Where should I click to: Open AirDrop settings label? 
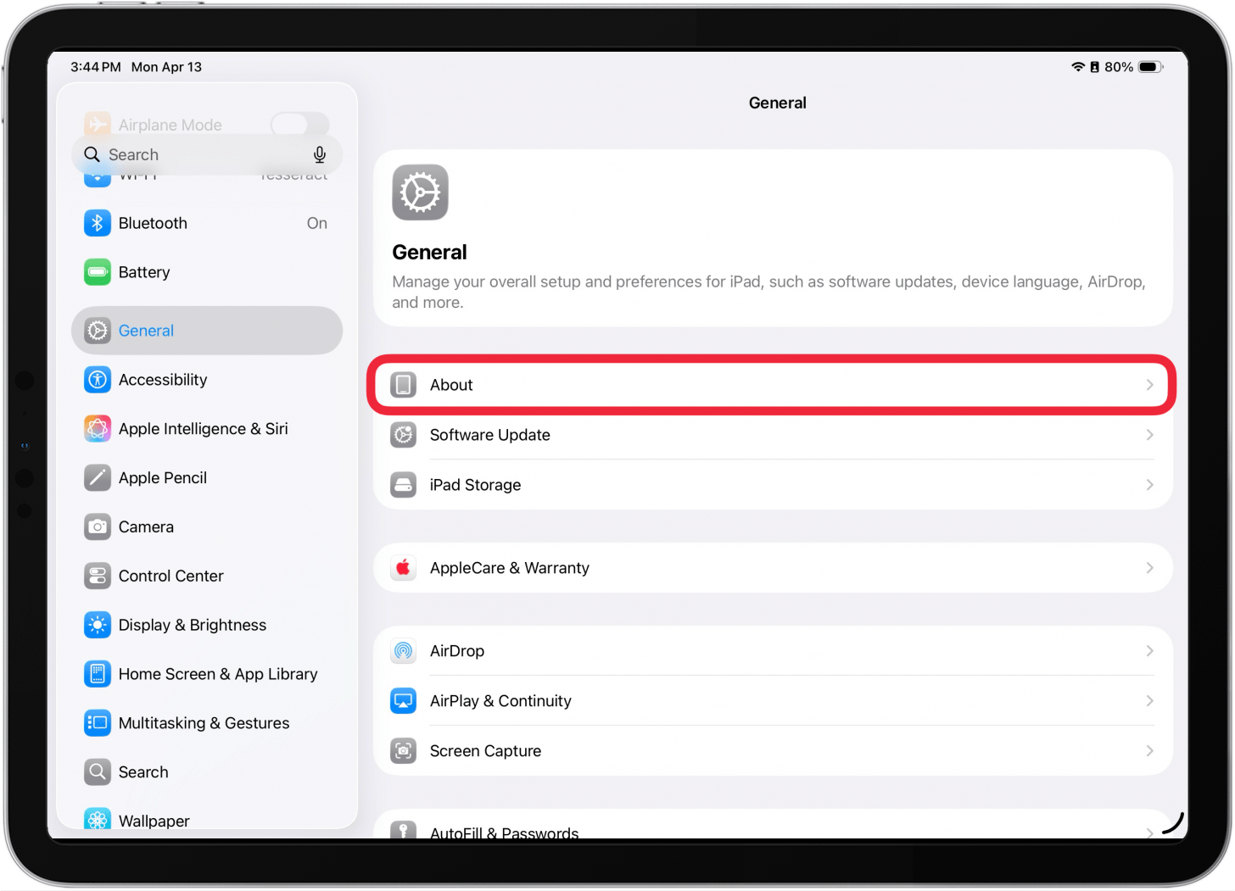pyautogui.click(x=457, y=651)
